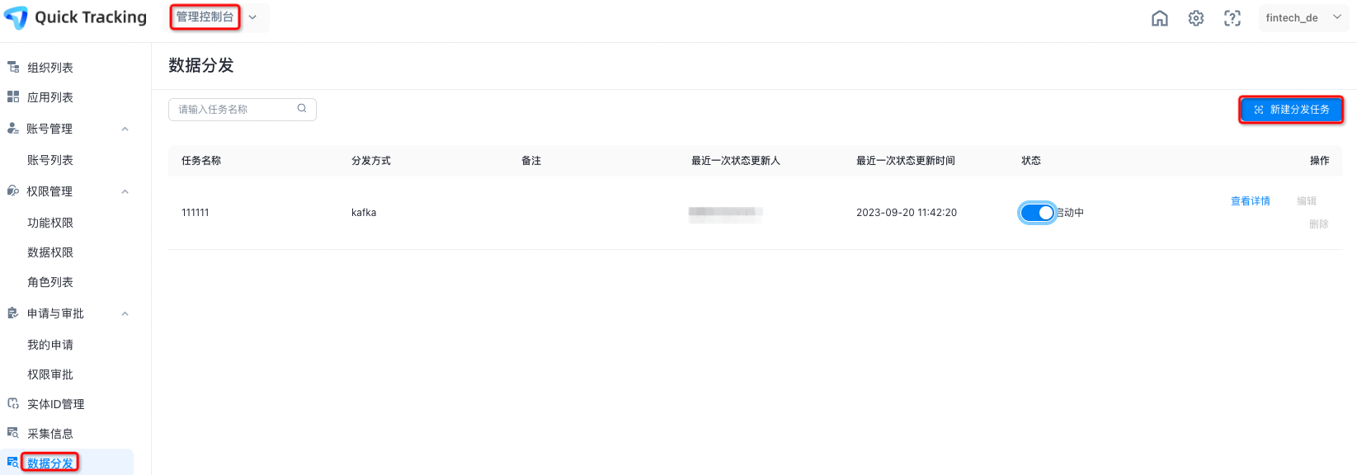Image resolution: width=1357 pixels, height=475 pixels.
Task: Click the 应用列表 grid icon
Action: coord(13,96)
